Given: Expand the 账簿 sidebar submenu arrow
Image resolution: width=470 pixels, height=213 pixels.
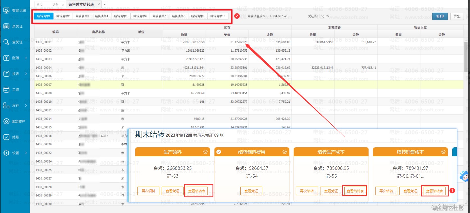Looking at the screenshot, I should click(x=26, y=58).
